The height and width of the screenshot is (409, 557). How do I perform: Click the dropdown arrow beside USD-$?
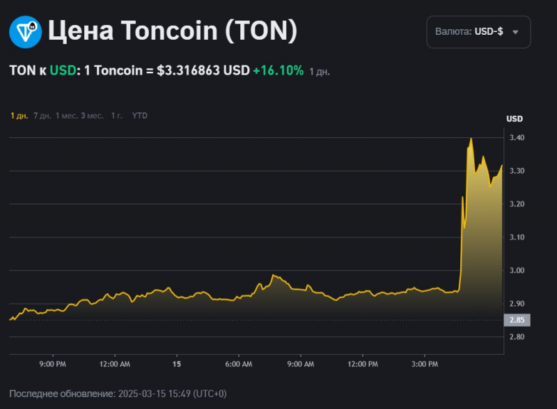pos(515,31)
